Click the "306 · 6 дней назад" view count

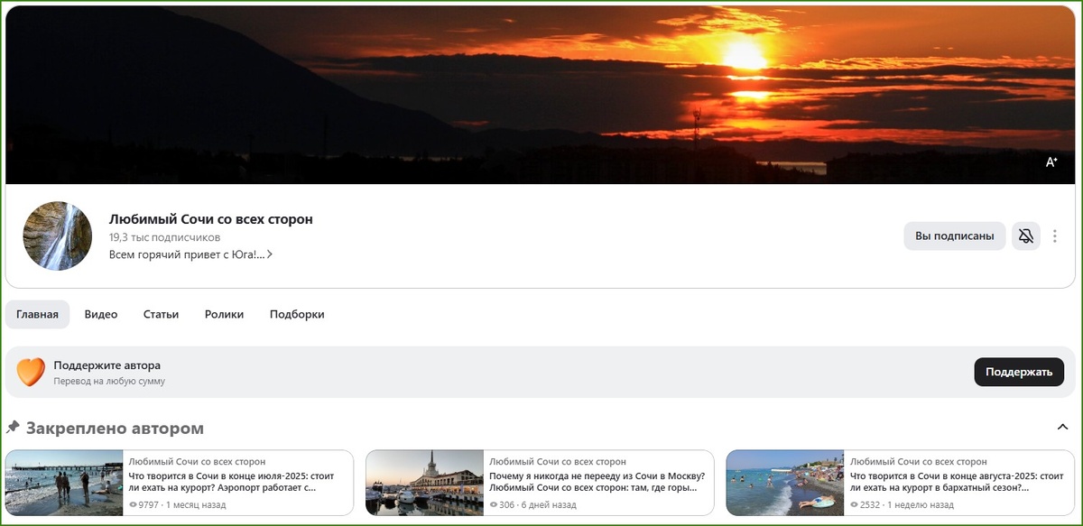532,505
